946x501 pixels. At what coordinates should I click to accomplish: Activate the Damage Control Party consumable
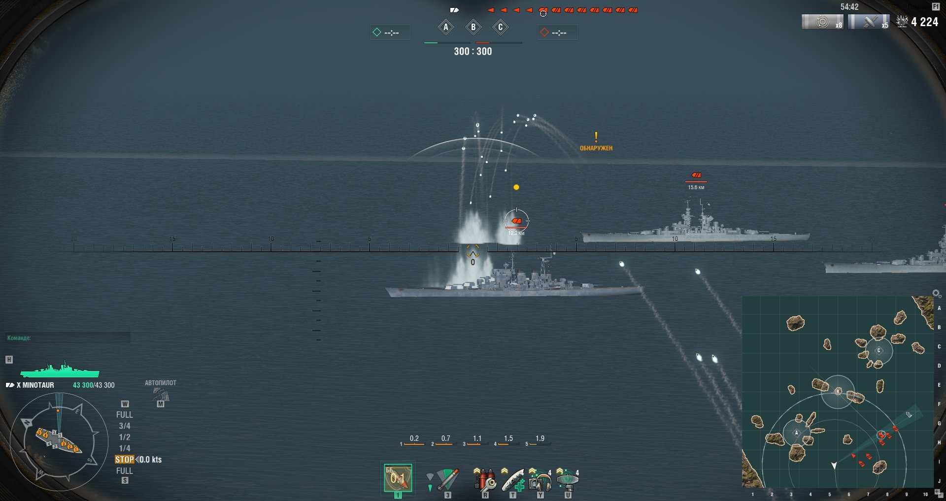[485, 479]
